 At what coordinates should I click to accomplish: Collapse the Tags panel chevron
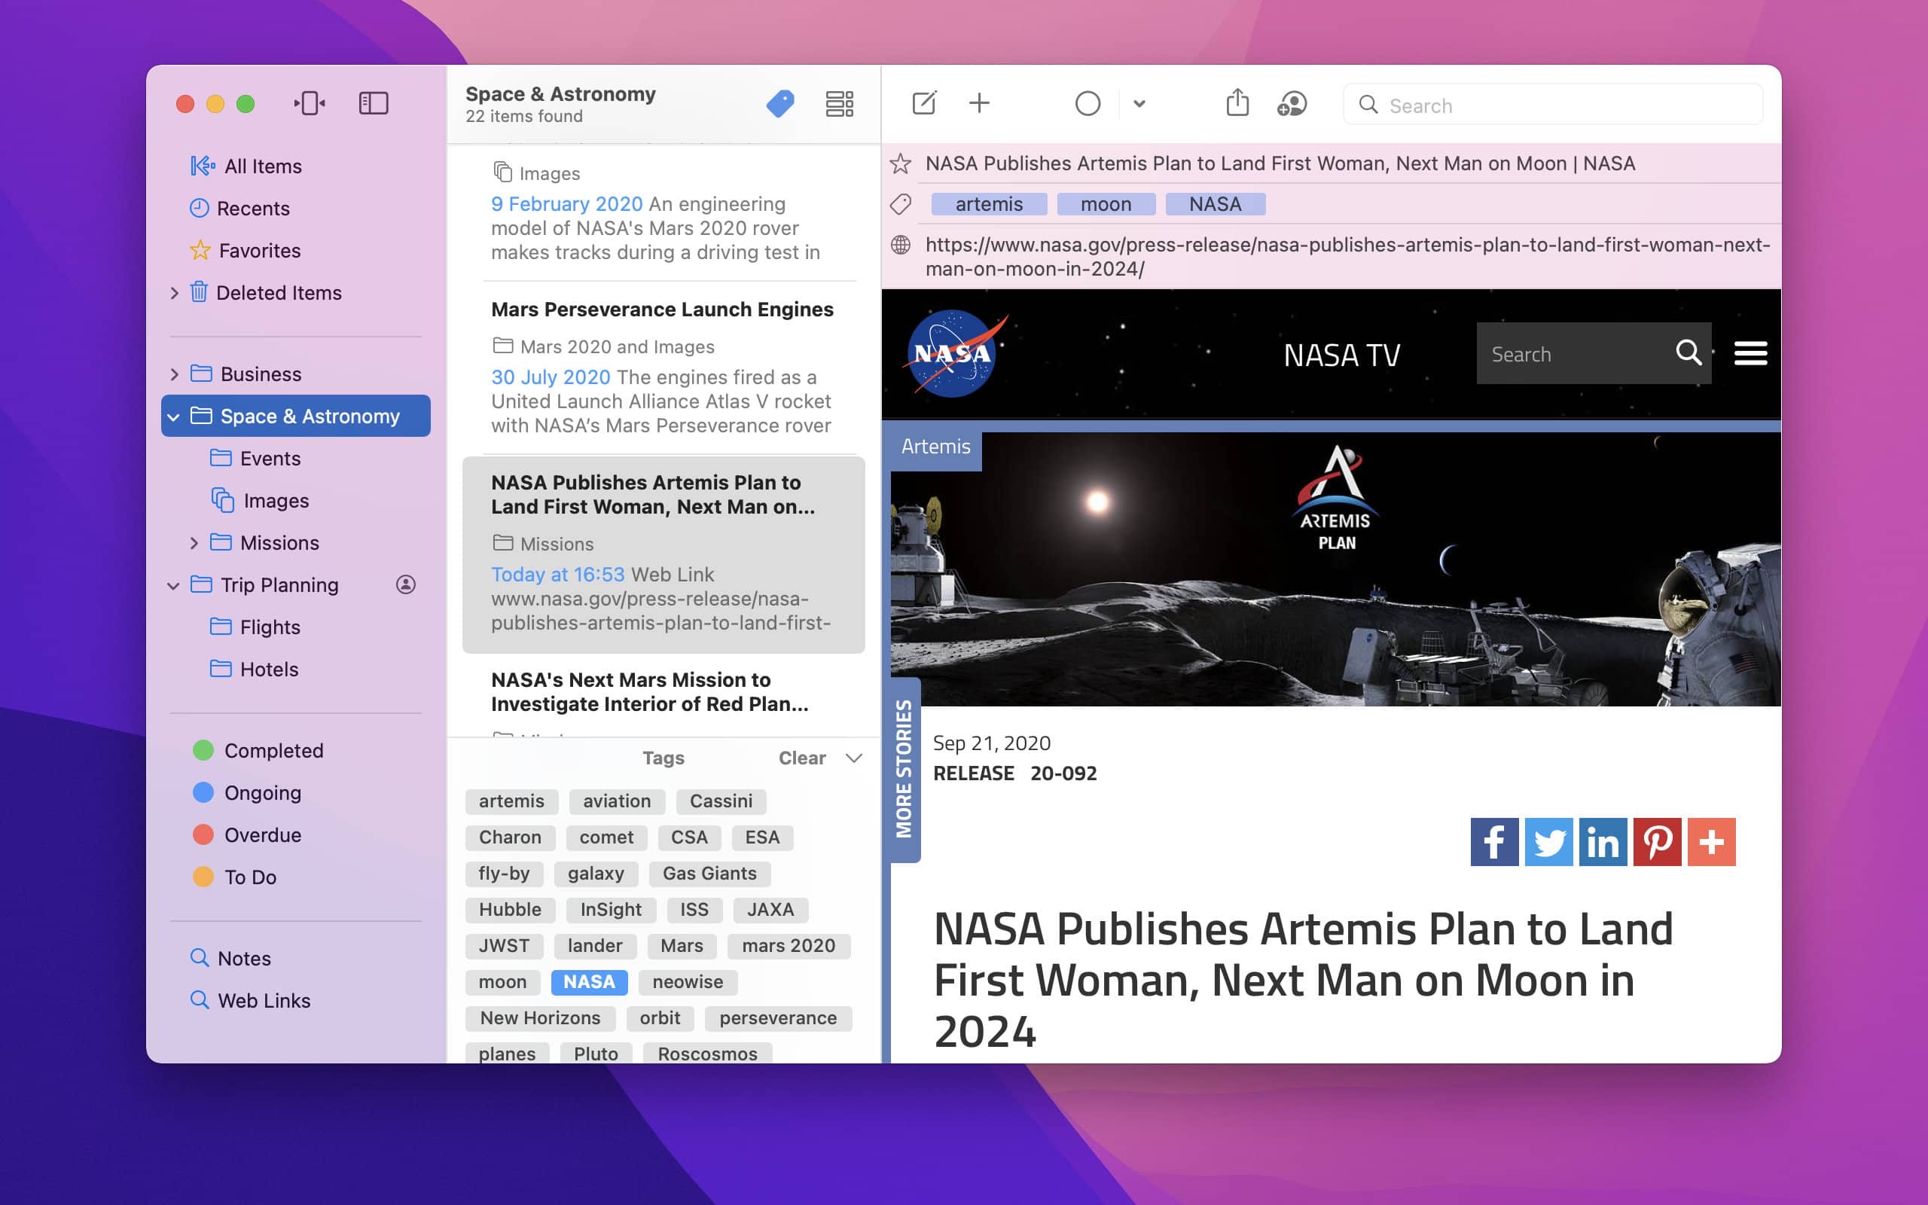pos(853,758)
